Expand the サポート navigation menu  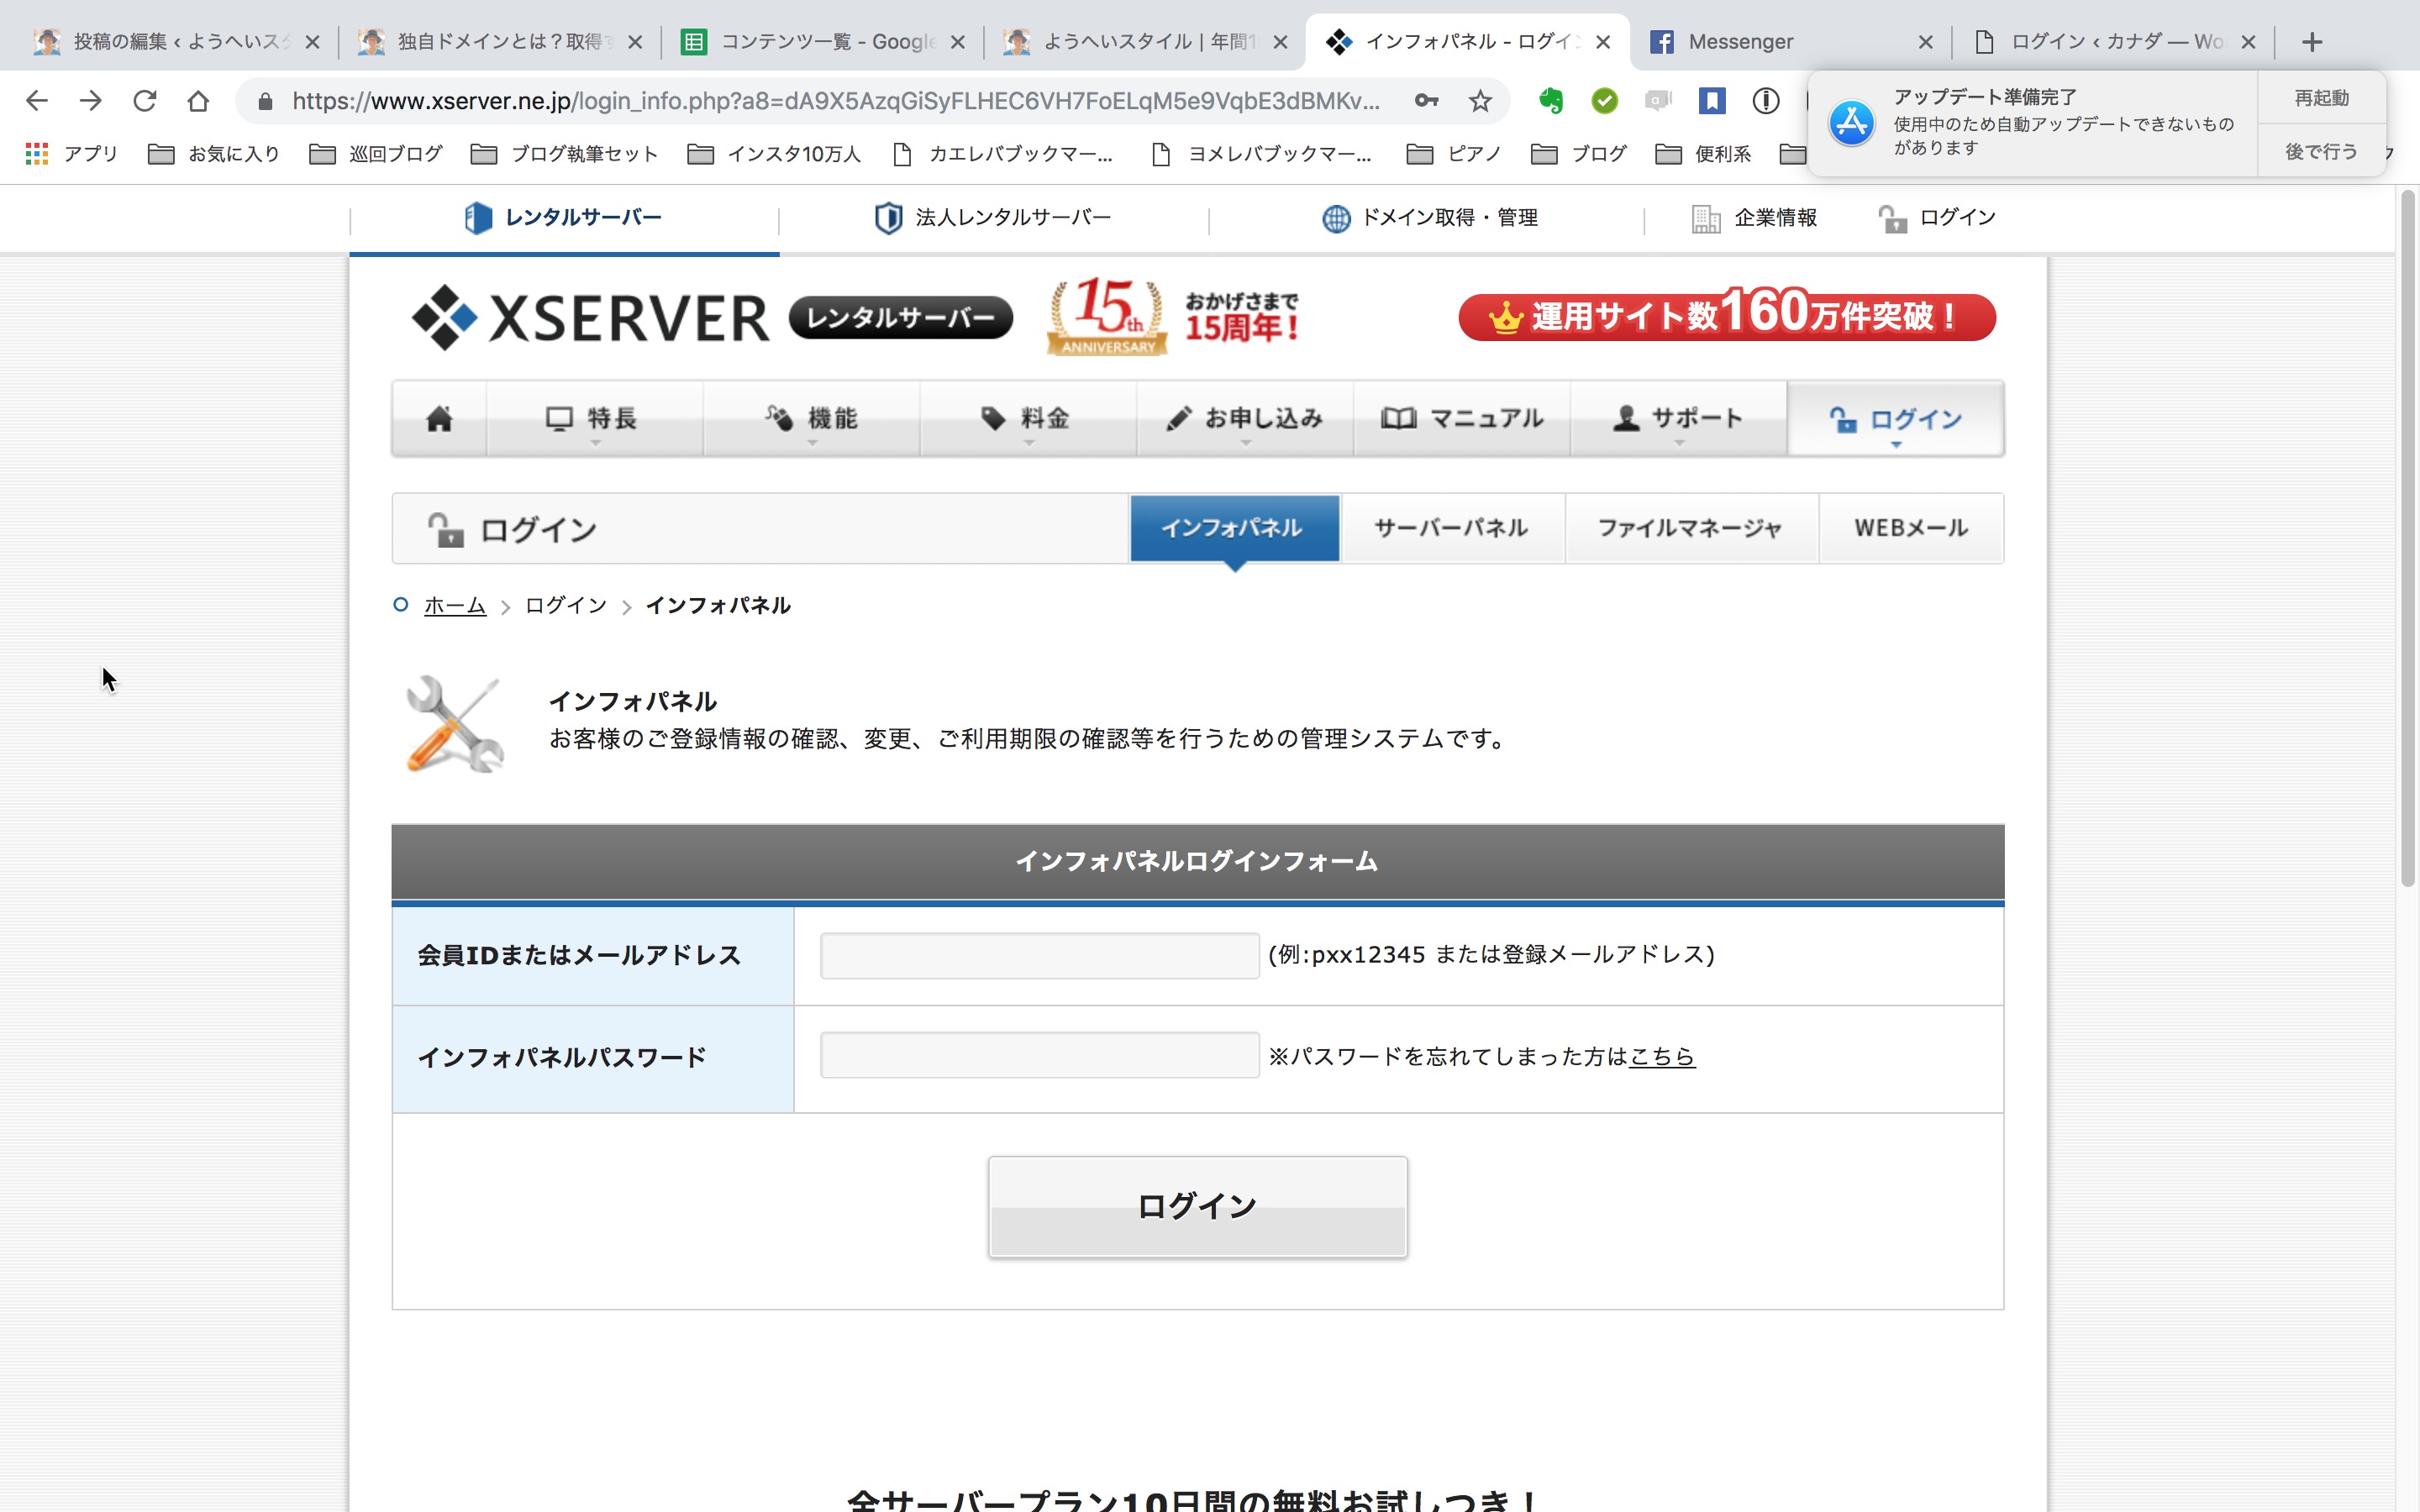pyautogui.click(x=1679, y=418)
